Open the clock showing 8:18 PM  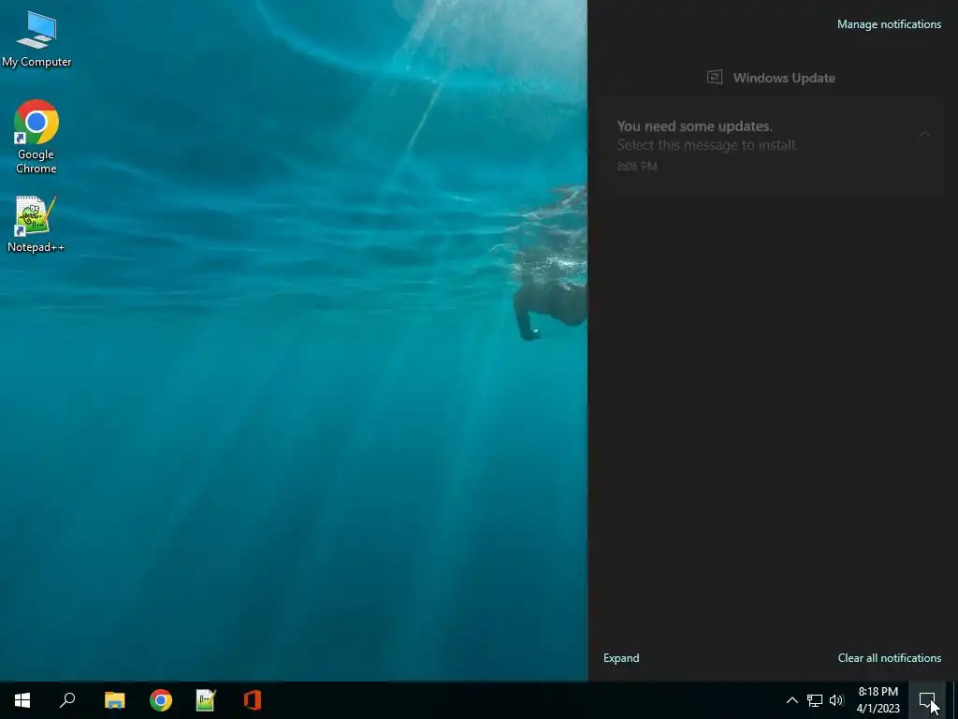878,700
